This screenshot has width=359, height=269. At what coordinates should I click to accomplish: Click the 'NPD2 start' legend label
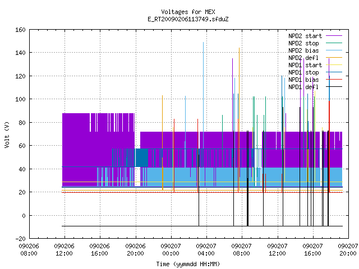coord(305,36)
